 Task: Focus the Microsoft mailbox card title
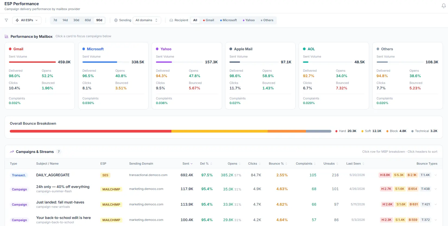click(95, 49)
